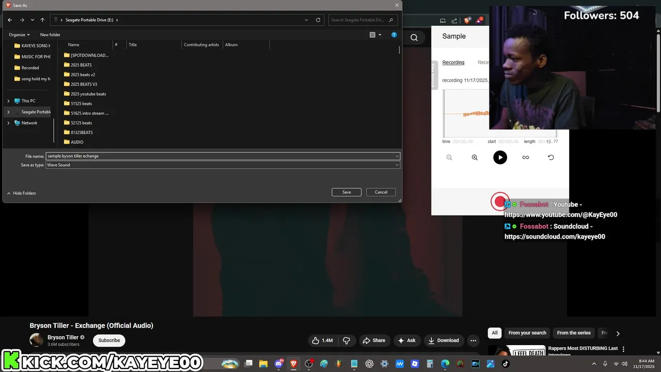Image resolution: width=661 pixels, height=372 pixels.
Task: Open the view options dropdown arrow
Action: [x=380, y=35]
